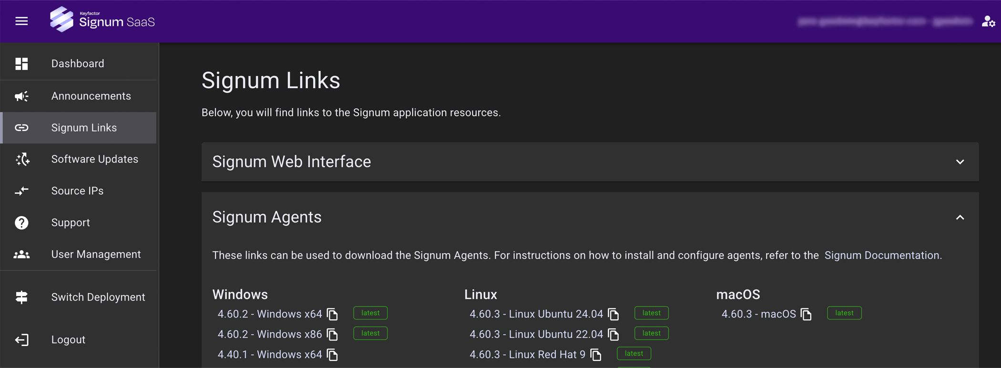Expand the Signum Web Interface section
This screenshot has width=1001, height=368.
(x=960, y=162)
